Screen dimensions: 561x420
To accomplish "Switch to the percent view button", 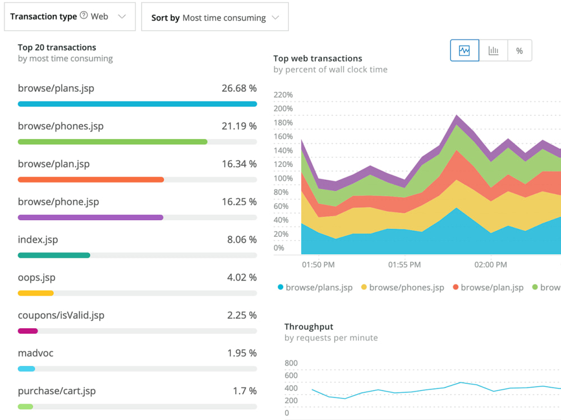I will [519, 50].
